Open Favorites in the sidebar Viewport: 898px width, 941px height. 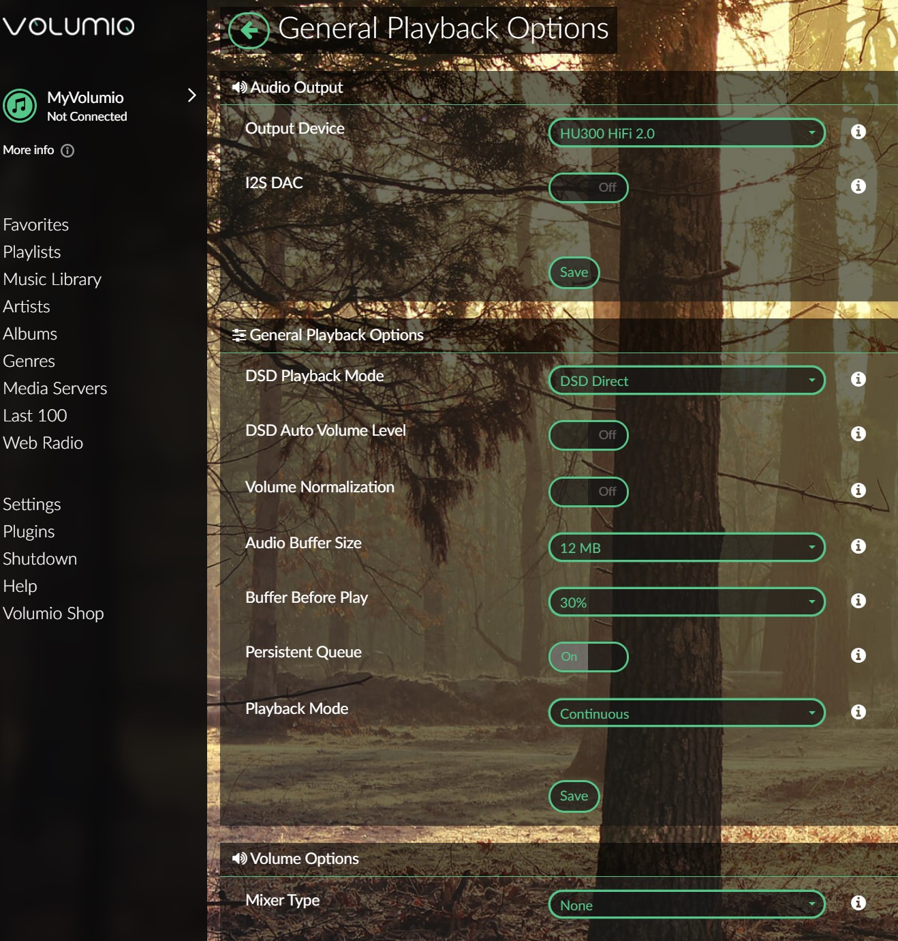(35, 224)
